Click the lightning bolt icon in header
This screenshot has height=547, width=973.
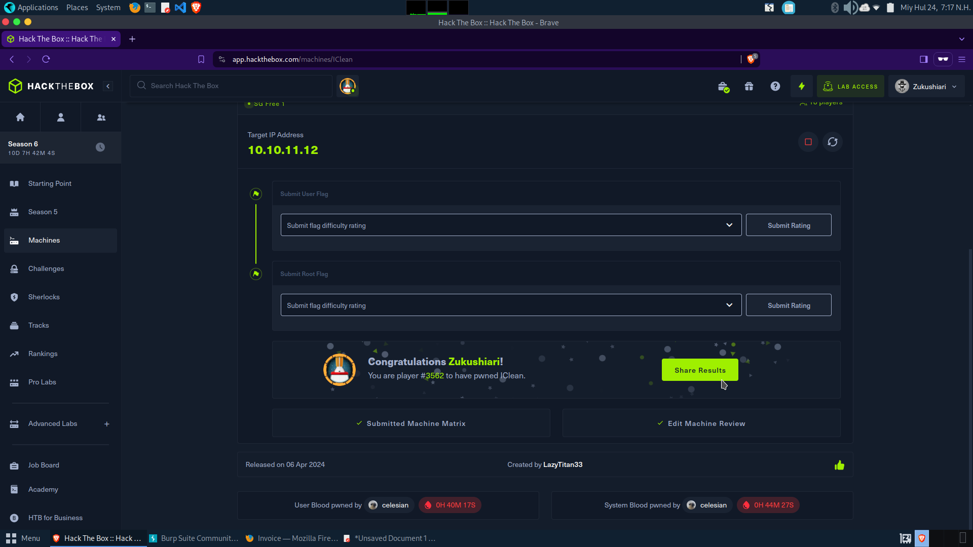(802, 87)
